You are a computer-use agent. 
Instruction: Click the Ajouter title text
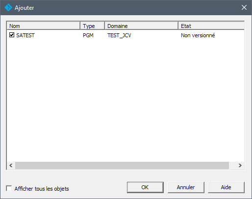tap(25, 8)
